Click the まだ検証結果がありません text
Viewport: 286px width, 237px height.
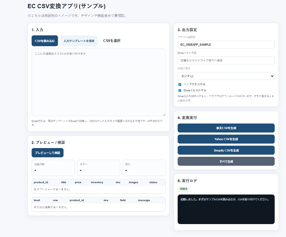click(51, 207)
